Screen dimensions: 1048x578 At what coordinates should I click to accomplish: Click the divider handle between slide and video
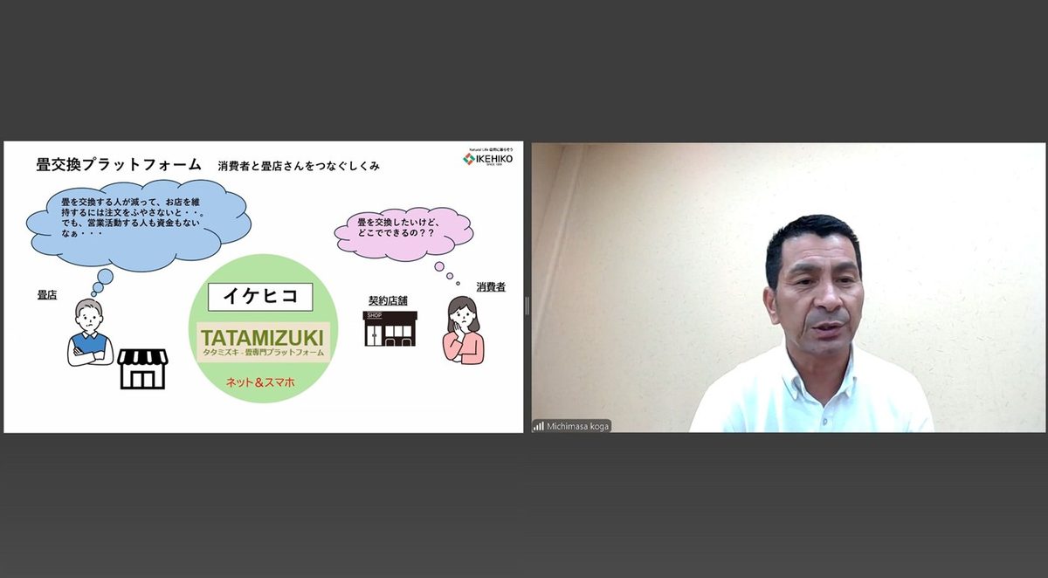pos(527,305)
